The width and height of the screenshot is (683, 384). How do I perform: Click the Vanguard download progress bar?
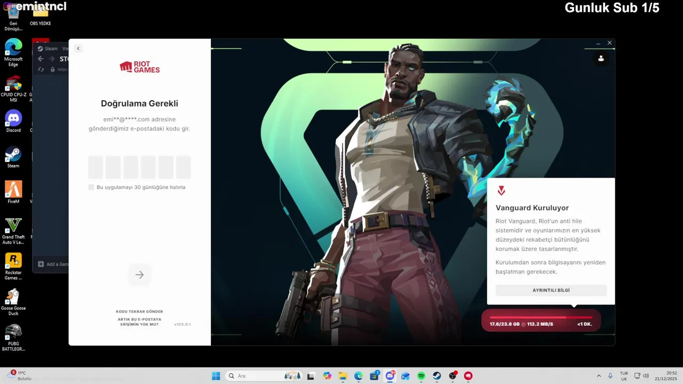(x=541, y=317)
